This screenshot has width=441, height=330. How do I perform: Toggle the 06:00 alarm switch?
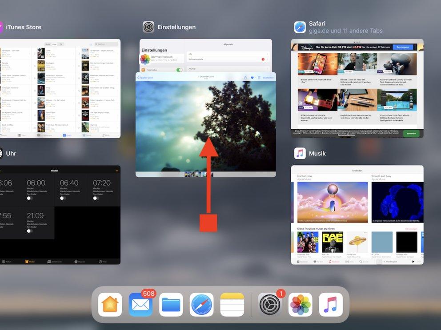click(29, 198)
